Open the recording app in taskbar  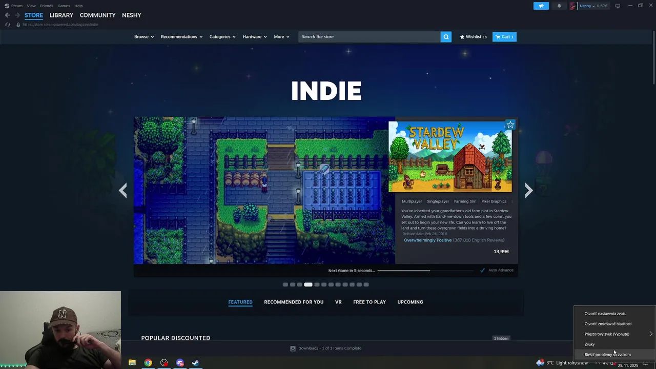point(164,363)
